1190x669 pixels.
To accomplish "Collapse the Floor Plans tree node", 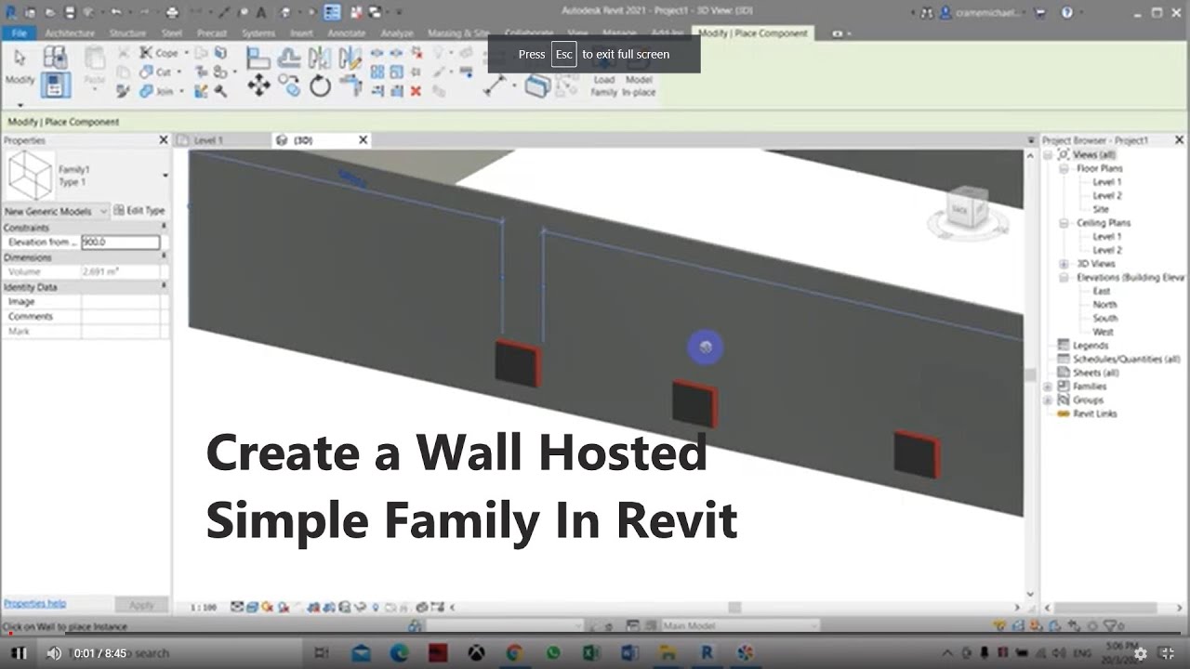I will pyautogui.click(x=1064, y=169).
